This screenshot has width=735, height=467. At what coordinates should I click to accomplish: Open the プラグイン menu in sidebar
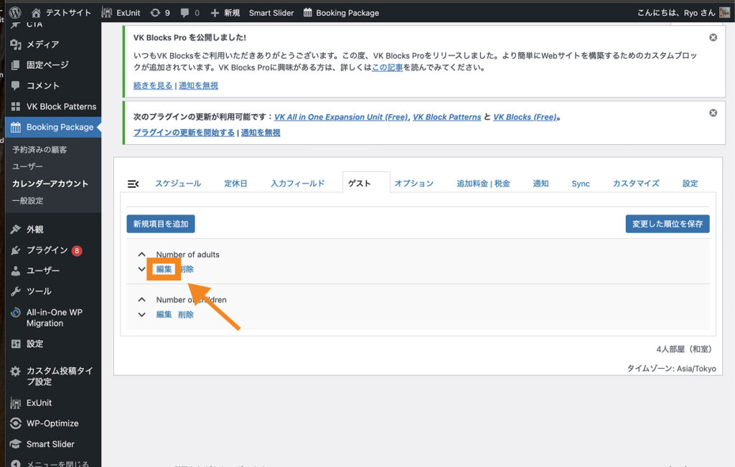tap(47, 250)
